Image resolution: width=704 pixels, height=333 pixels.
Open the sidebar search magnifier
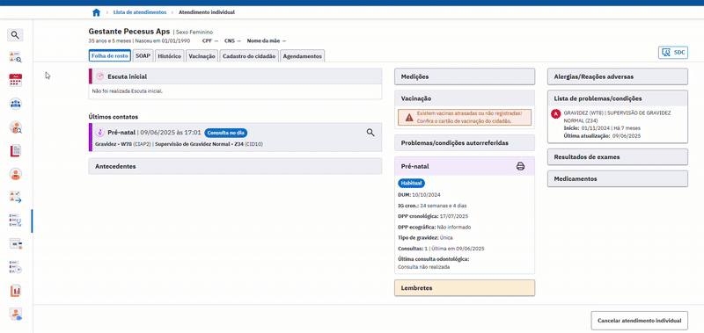15,35
